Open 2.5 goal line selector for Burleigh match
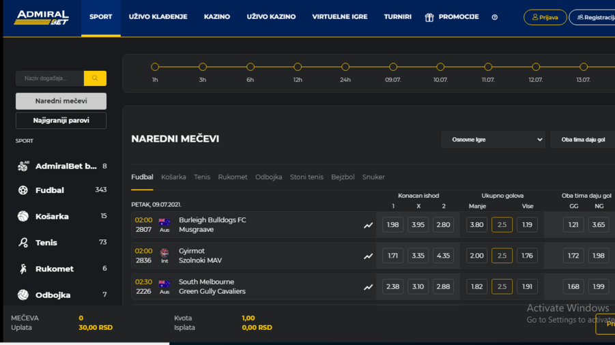 [x=502, y=225]
